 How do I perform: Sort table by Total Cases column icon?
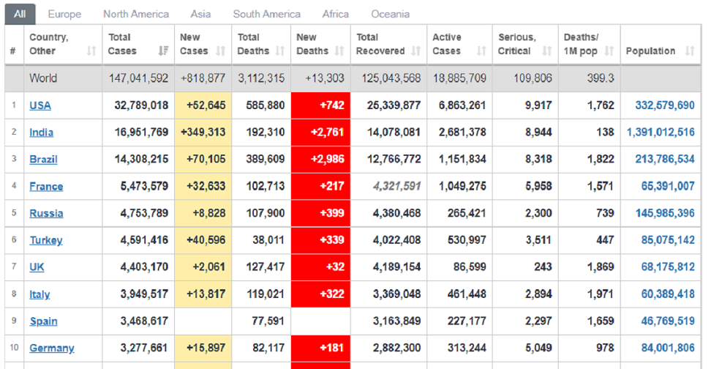[x=163, y=51]
